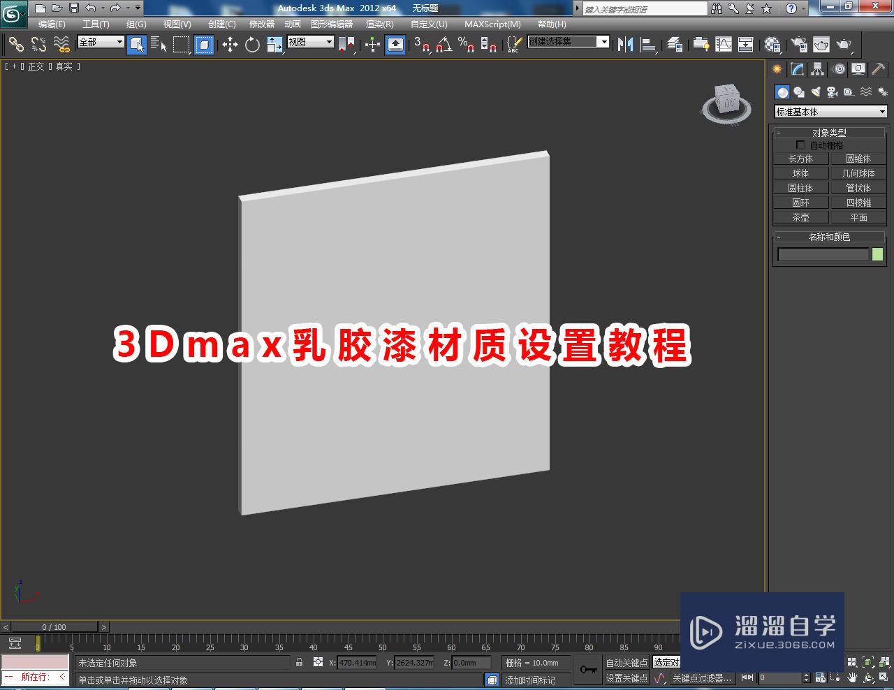Create a 平面 plane primitive
The image size is (894, 690).
[x=858, y=217]
